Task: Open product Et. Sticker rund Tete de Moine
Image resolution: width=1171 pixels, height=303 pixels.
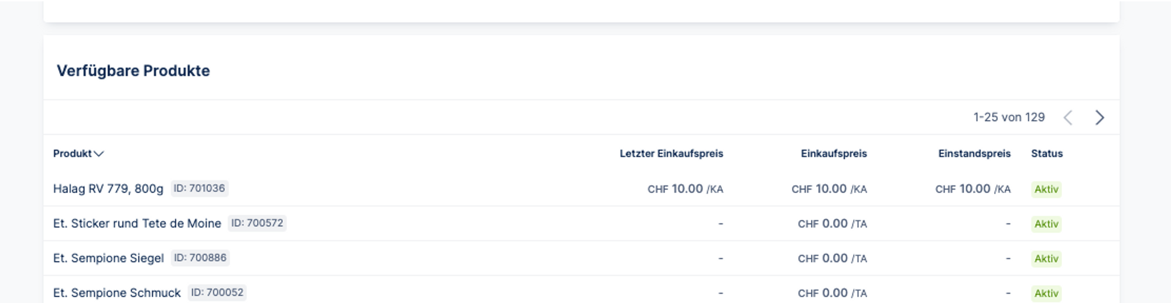Action: [137, 223]
